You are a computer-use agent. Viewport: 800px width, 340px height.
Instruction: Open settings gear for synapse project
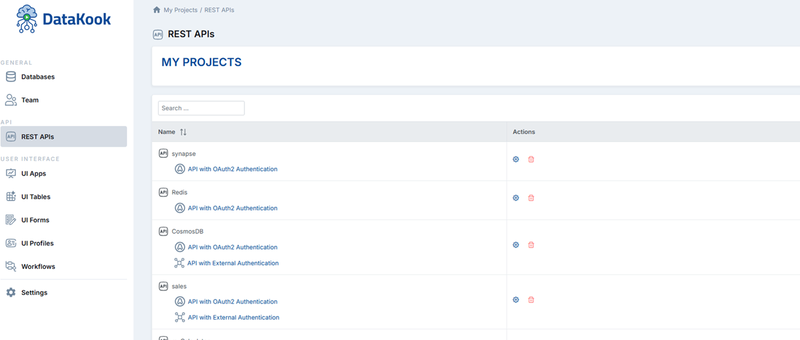click(x=516, y=159)
